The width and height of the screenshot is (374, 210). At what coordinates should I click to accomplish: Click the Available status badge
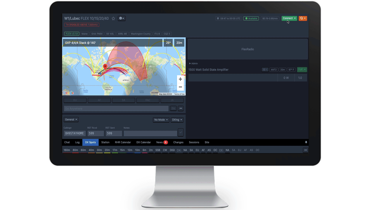[251, 18]
